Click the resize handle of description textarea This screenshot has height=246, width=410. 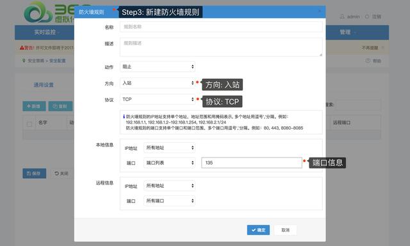click(320, 54)
